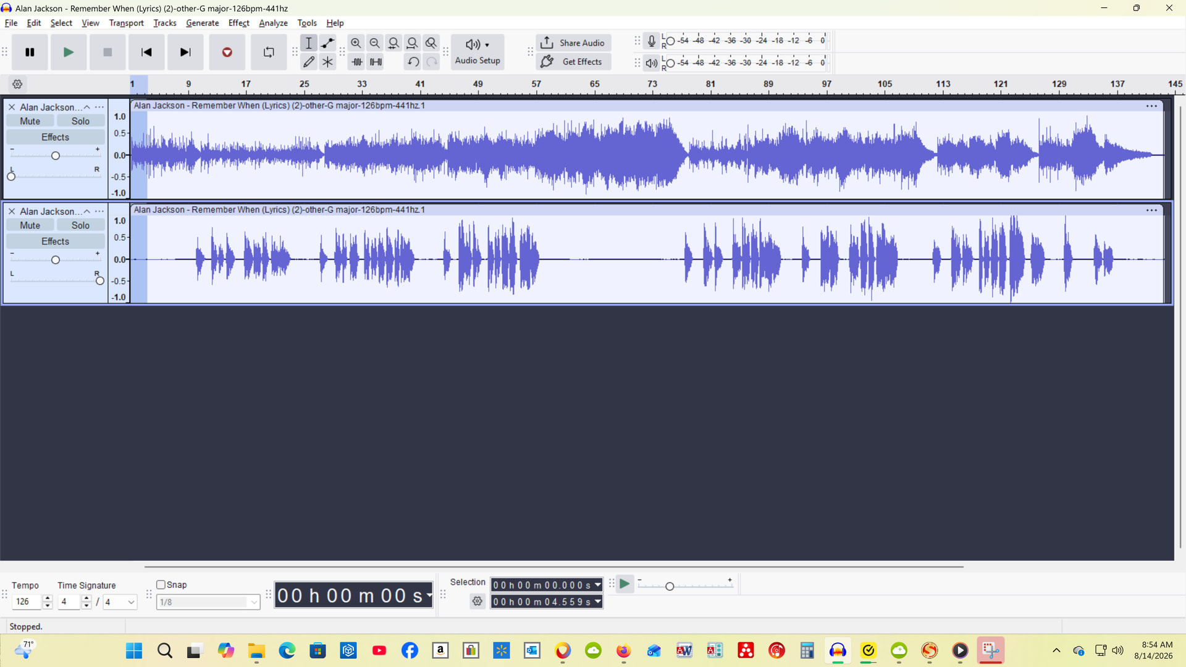Solo the first Alan Jackson track
The width and height of the screenshot is (1186, 667).
point(80,122)
